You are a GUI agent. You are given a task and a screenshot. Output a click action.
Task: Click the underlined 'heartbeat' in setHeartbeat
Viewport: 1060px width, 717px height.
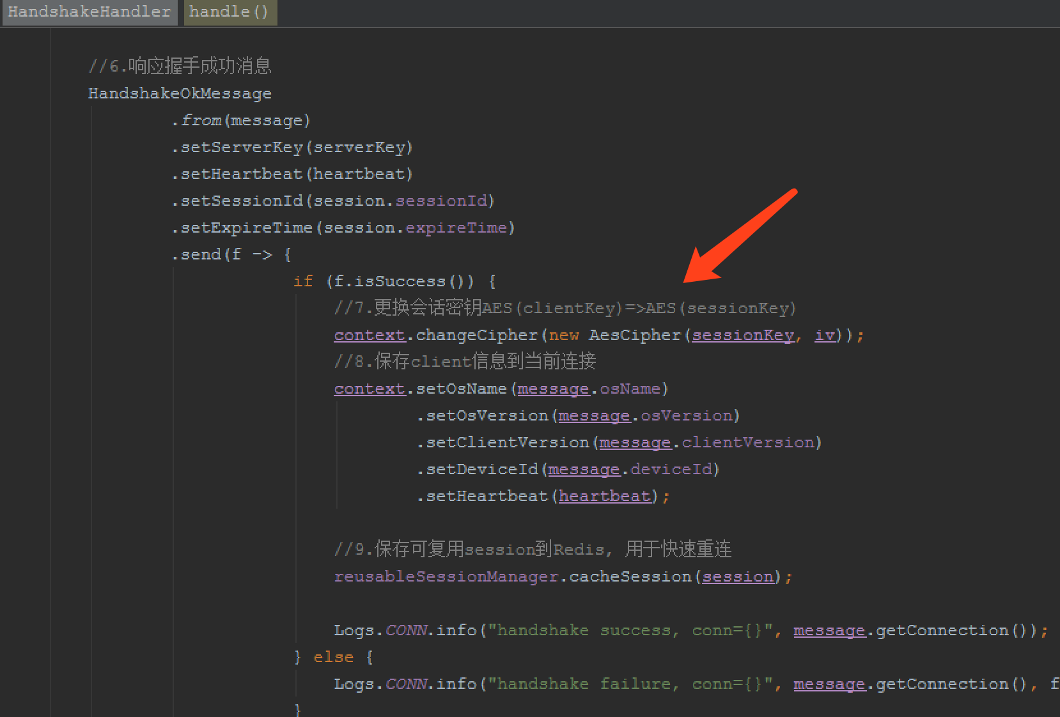click(605, 496)
